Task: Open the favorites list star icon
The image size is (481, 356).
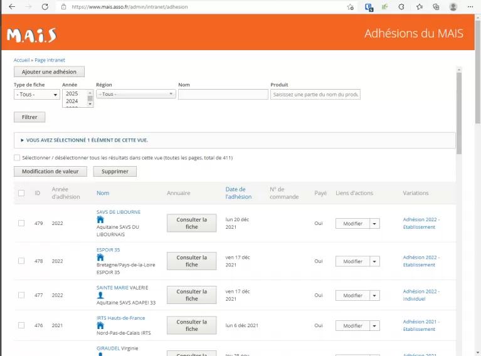Action: 420,7
